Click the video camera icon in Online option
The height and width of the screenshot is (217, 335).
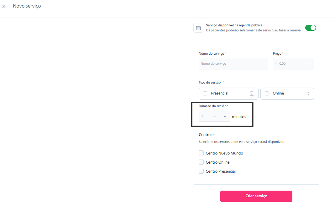coord(307,94)
